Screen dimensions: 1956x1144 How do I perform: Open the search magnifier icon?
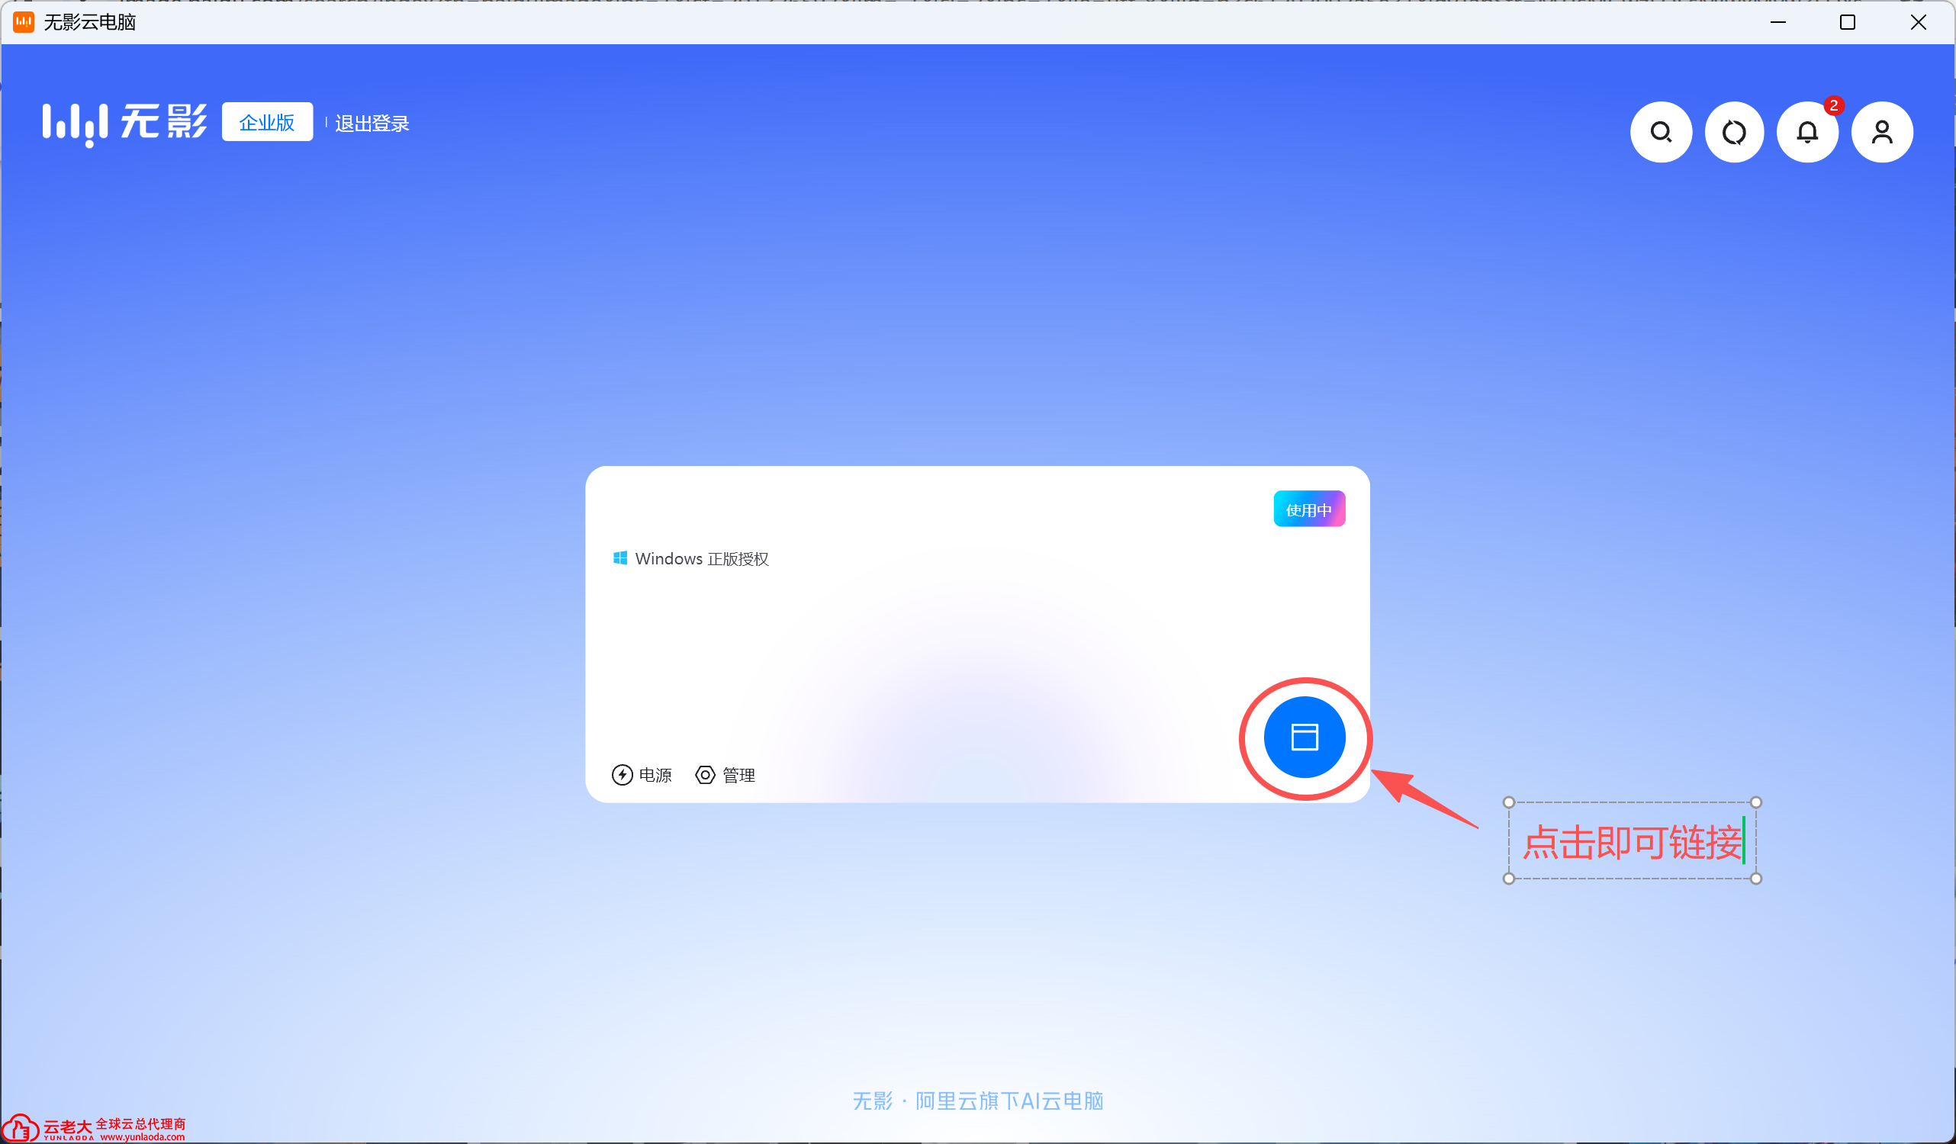point(1661,132)
